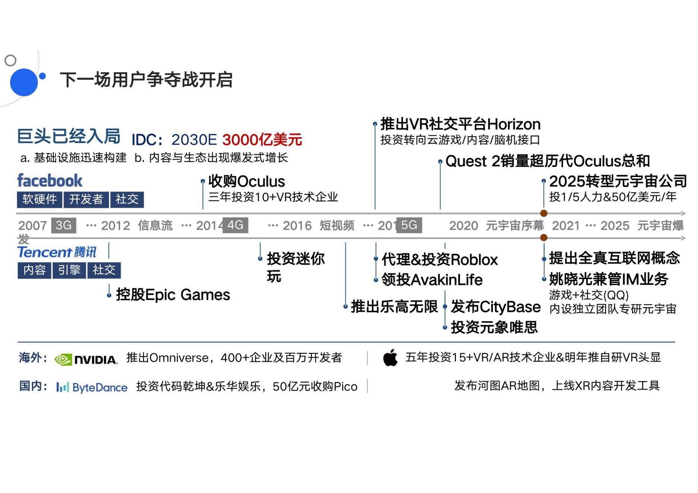Click the slide title 下一场用户争夺战开启

(x=146, y=80)
